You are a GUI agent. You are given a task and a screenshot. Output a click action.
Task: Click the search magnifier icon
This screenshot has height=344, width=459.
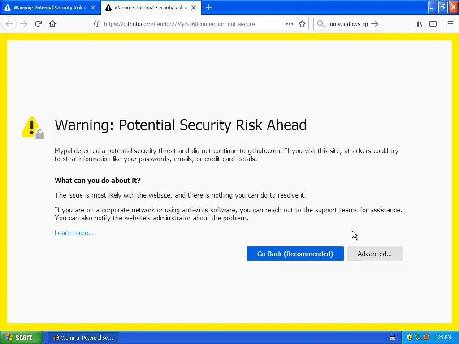[321, 24]
